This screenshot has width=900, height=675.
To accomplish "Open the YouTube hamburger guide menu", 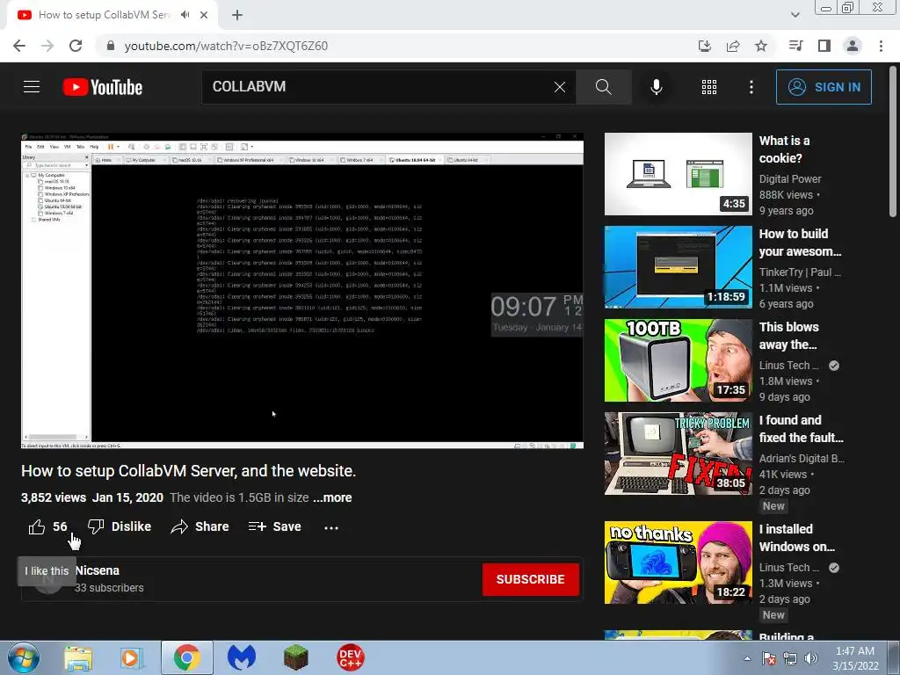I will click(x=32, y=87).
